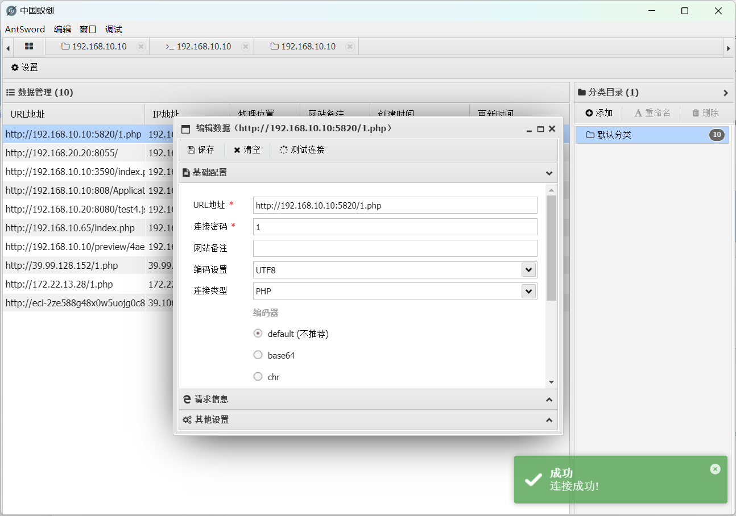
Task: Close the 编辑数据 dialog
Action: pos(552,129)
